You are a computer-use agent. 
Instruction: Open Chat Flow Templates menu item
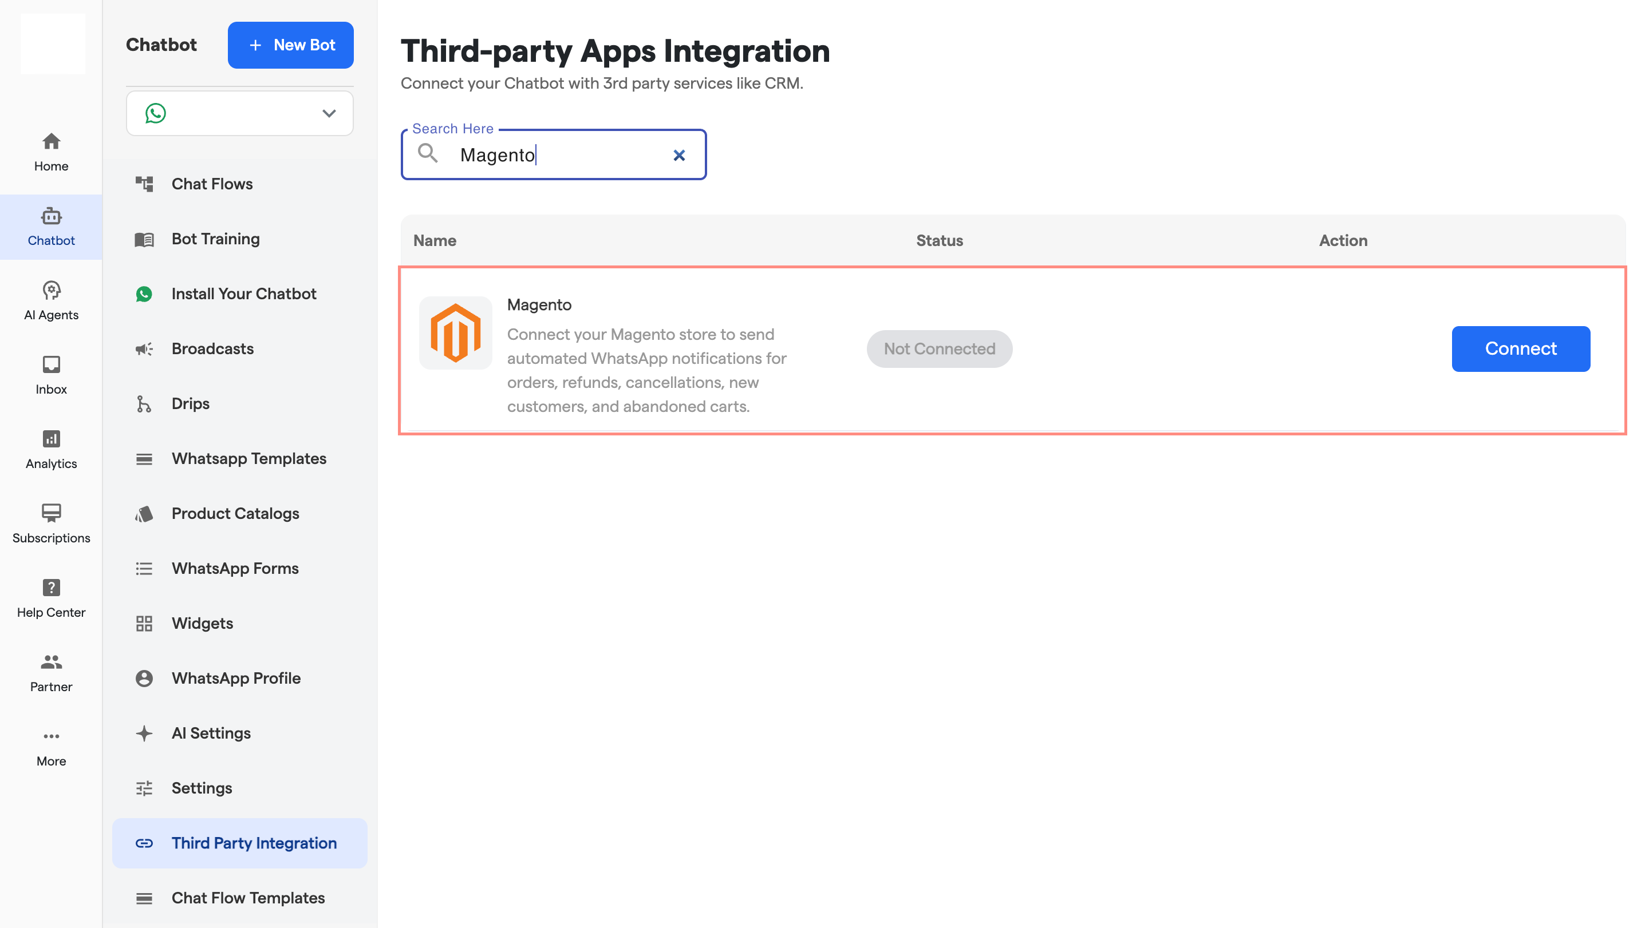(239, 899)
